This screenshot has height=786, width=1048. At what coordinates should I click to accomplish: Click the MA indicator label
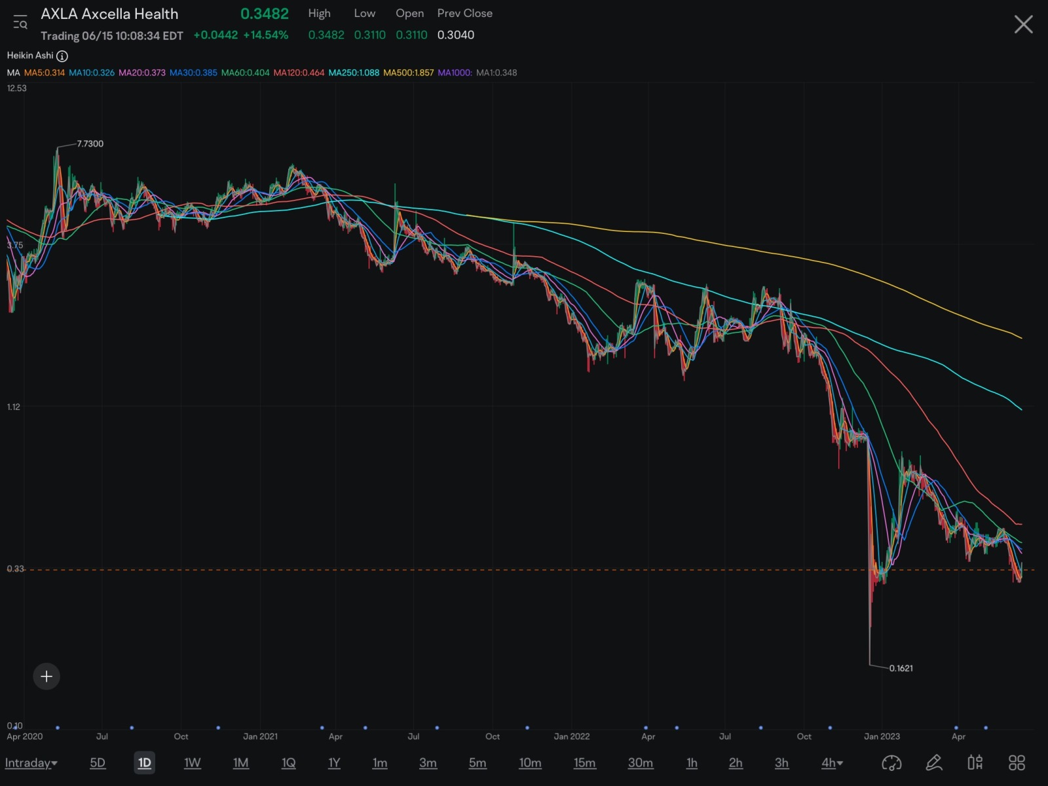13,73
